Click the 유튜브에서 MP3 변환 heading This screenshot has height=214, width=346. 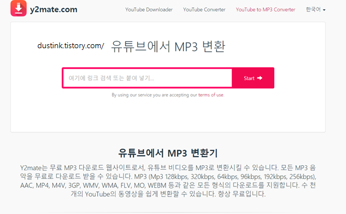pos(168,46)
